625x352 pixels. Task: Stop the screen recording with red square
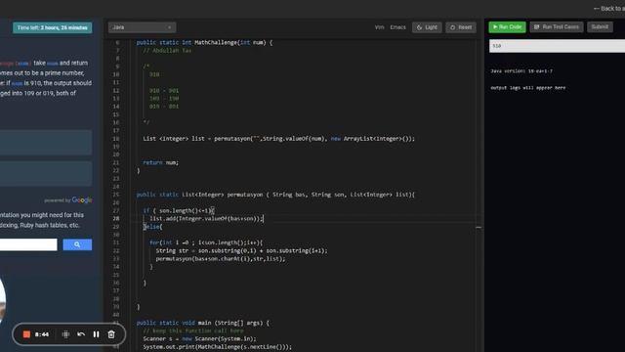pyautogui.click(x=26, y=334)
